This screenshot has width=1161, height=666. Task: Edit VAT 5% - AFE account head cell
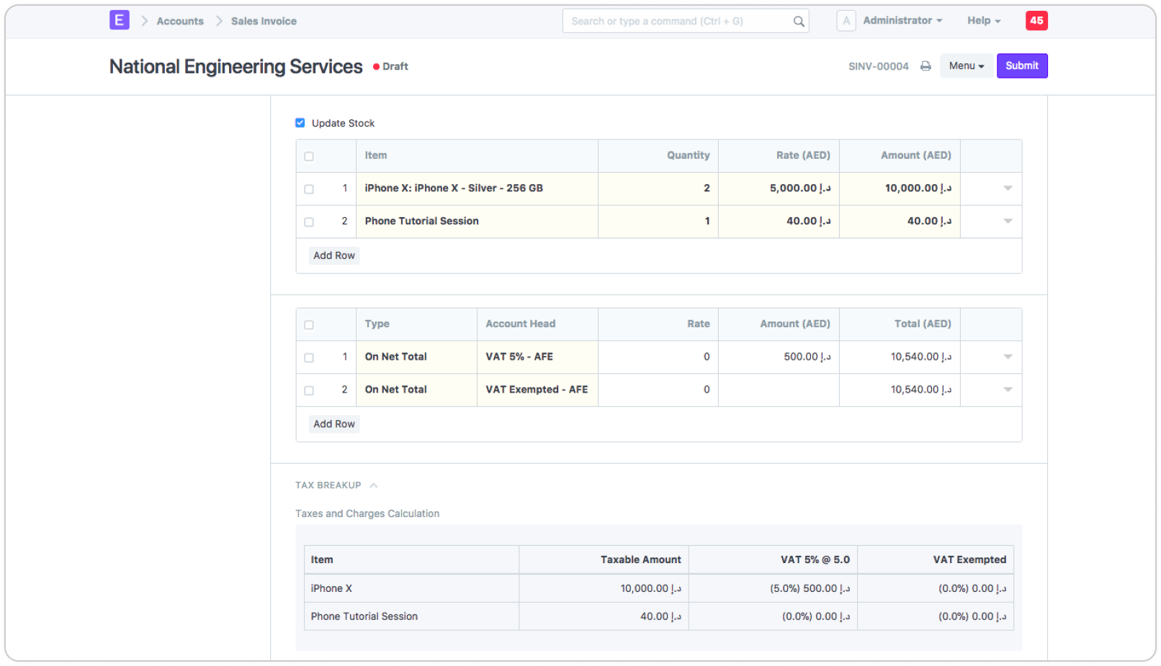(537, 357)
